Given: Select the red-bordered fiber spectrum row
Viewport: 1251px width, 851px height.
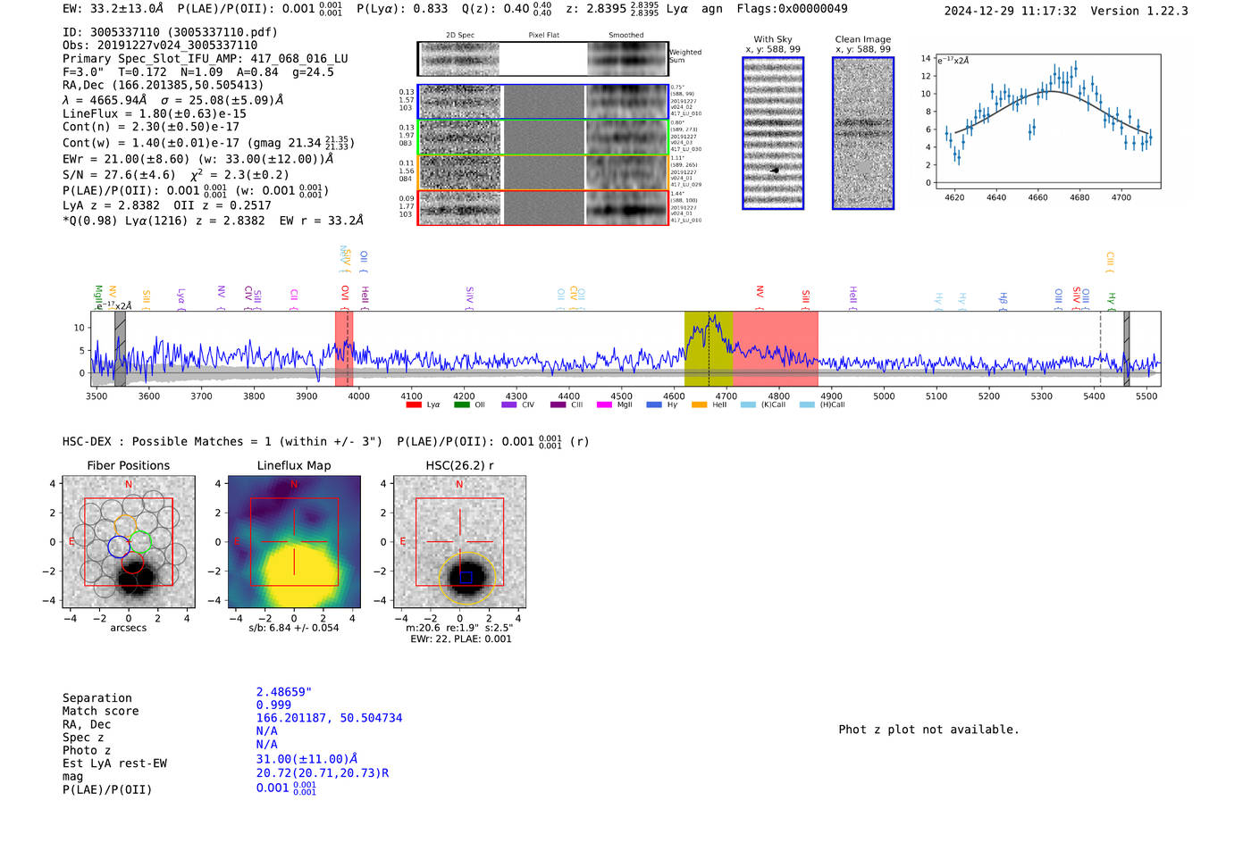Looking at the screenshot, I should pos(543,207).
